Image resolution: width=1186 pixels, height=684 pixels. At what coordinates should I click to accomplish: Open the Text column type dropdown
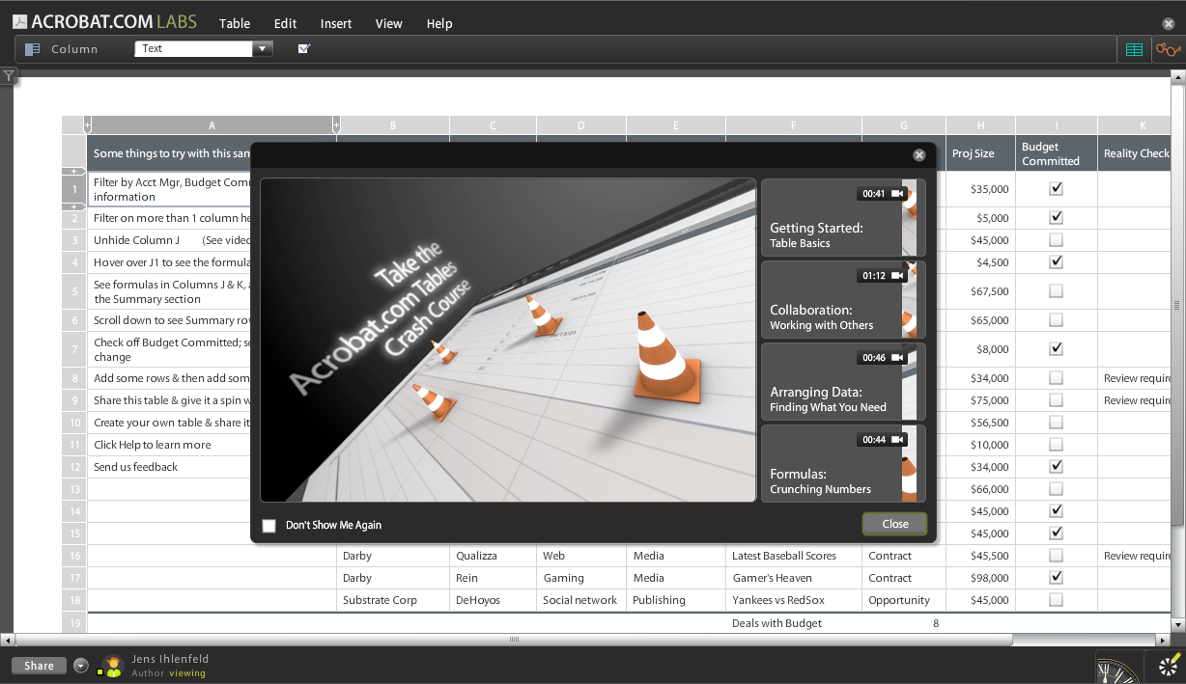pyautogui.click(x=262, y=47)
